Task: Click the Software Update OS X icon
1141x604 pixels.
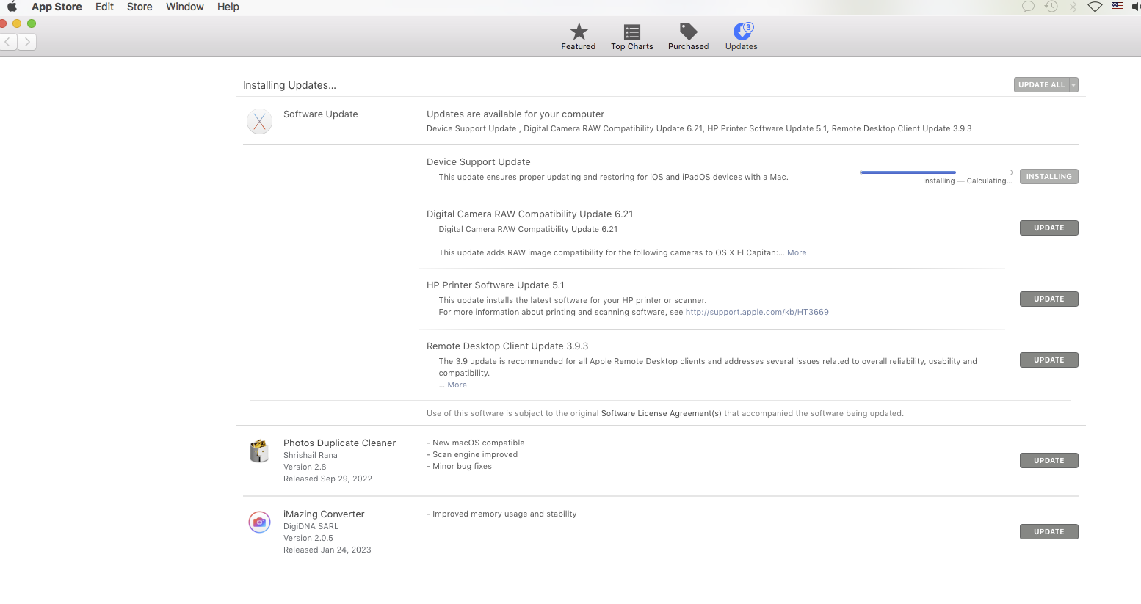Action: (259, 121)
